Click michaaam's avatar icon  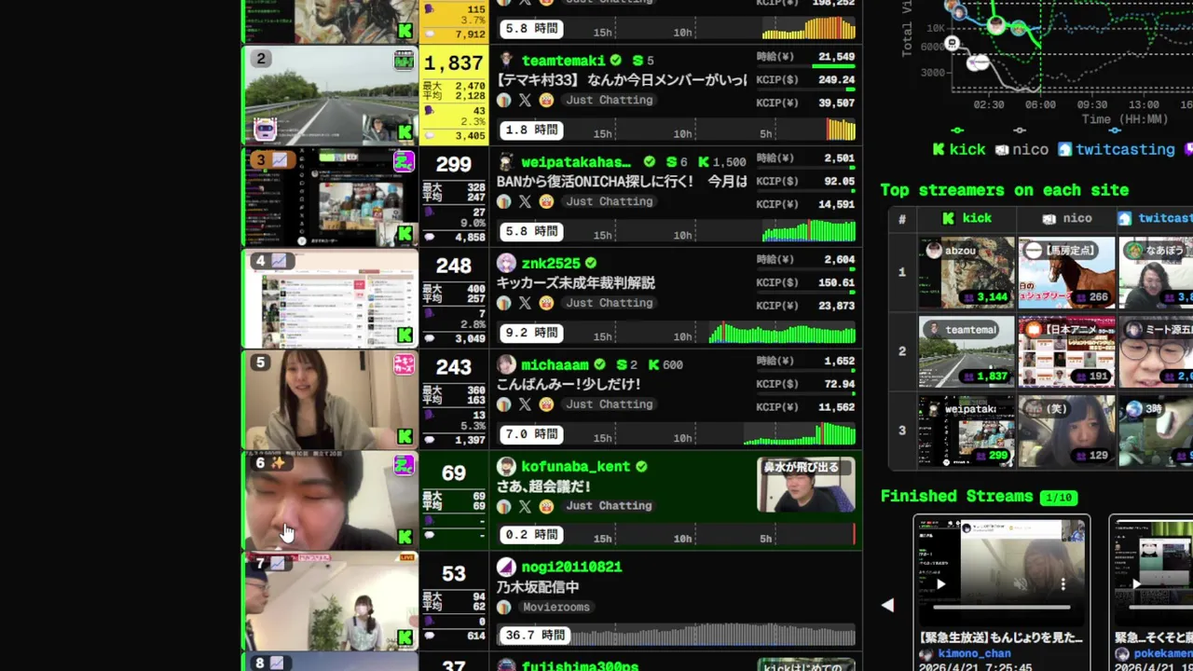tap(506, 364)
